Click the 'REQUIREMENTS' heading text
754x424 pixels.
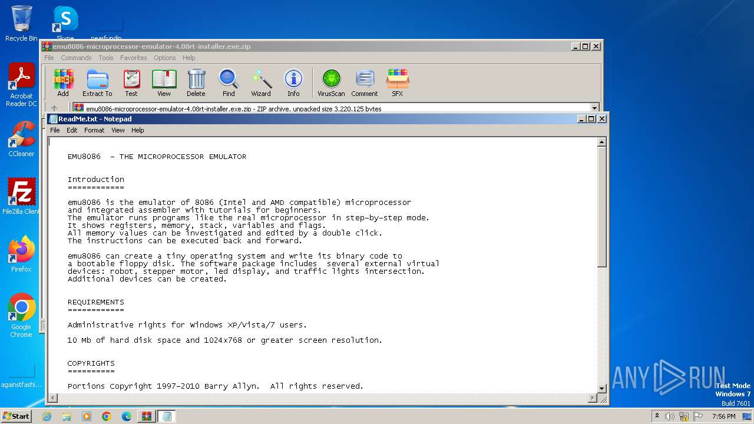click(96, 302)
